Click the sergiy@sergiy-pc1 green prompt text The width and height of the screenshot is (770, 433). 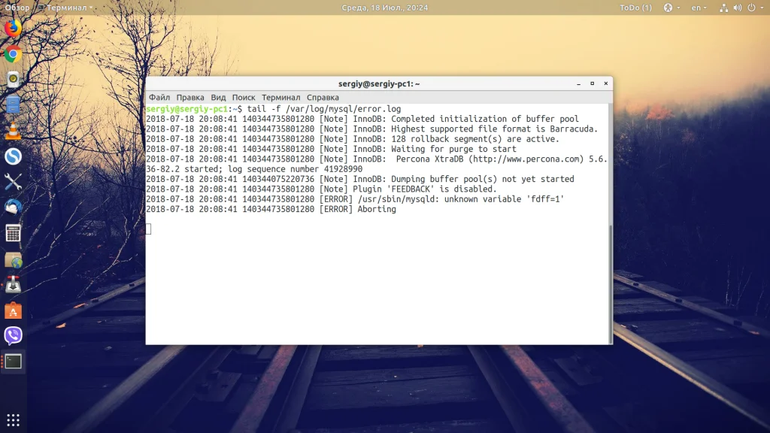(186, 109)
